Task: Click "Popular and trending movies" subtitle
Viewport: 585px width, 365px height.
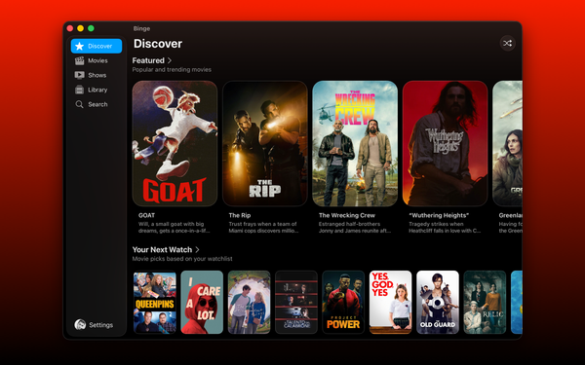Action: [x=172, y=70]
